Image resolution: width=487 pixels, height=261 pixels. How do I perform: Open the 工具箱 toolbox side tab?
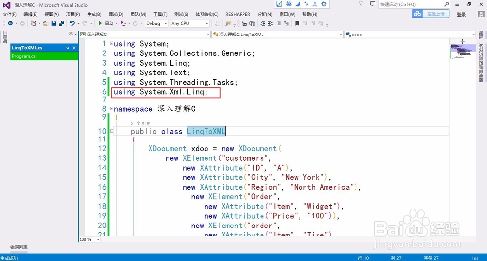pyautogui.click(x=5, y=37)
